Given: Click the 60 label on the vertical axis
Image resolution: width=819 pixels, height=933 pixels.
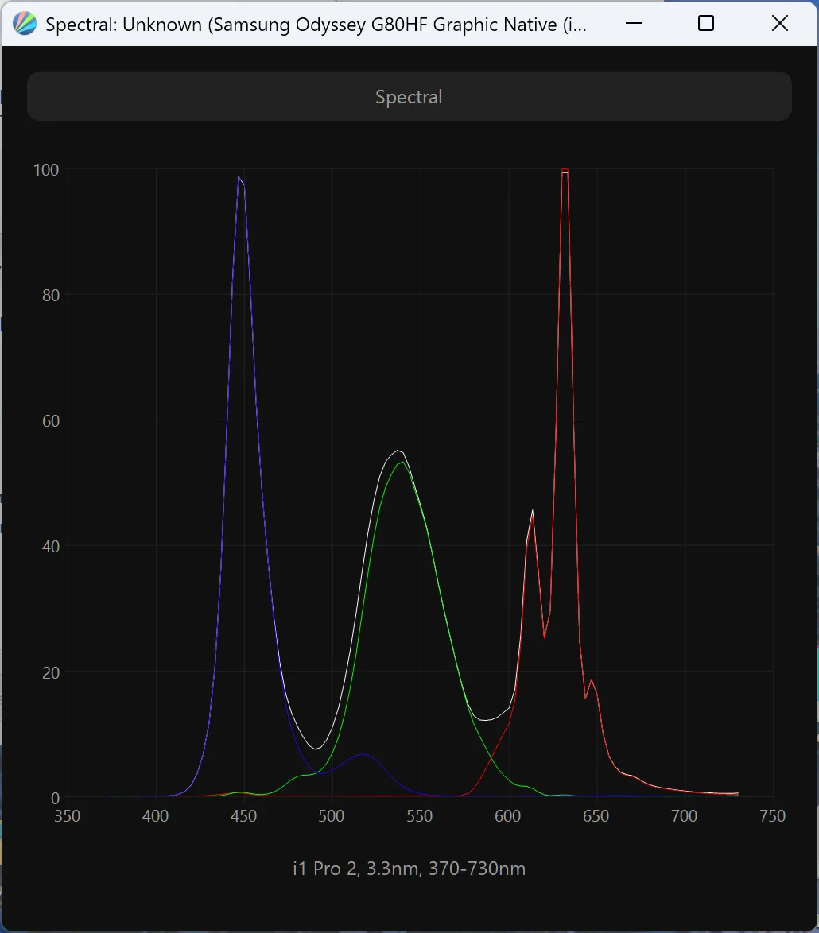Looking at the screenshot, I should click(51, 421).
